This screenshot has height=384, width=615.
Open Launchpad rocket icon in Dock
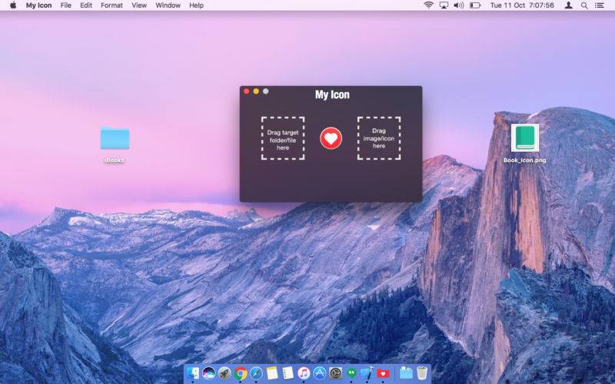tap(224, 373)
